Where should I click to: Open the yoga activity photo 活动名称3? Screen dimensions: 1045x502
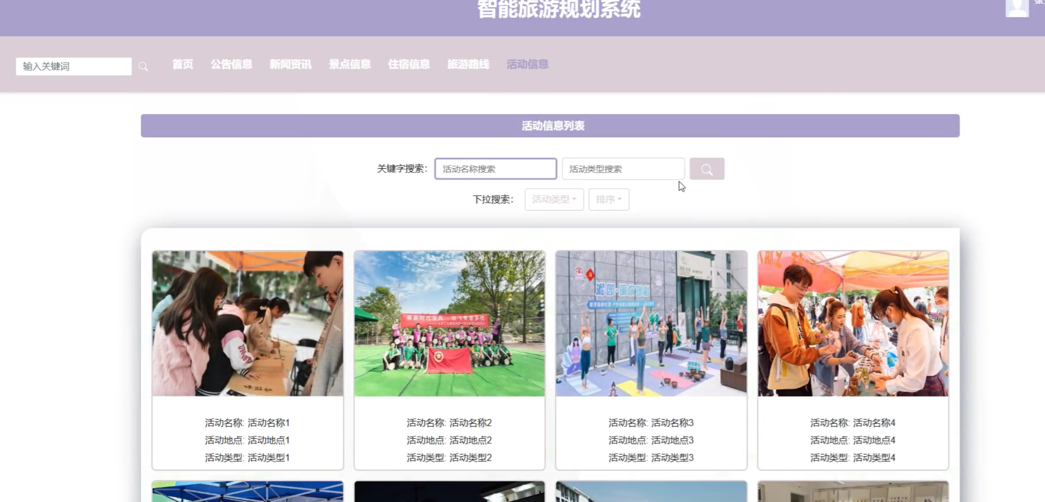[651, 323]
